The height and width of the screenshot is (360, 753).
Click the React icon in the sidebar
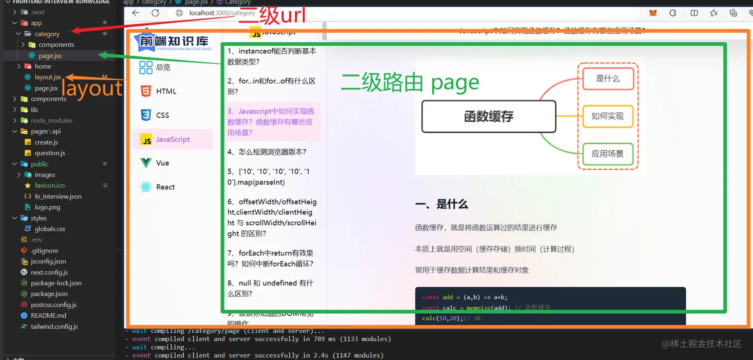point(146,186)
